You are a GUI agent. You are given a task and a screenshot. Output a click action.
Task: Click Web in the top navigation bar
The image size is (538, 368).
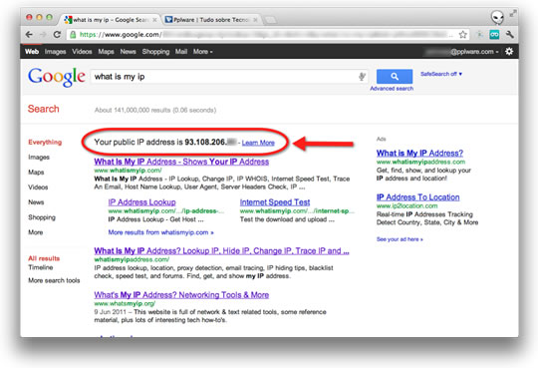32,52
